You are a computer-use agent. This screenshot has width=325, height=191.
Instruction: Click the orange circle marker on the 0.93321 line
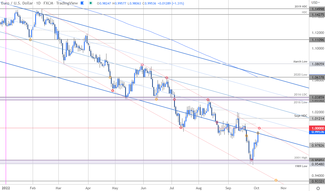(x=276, y=180)
